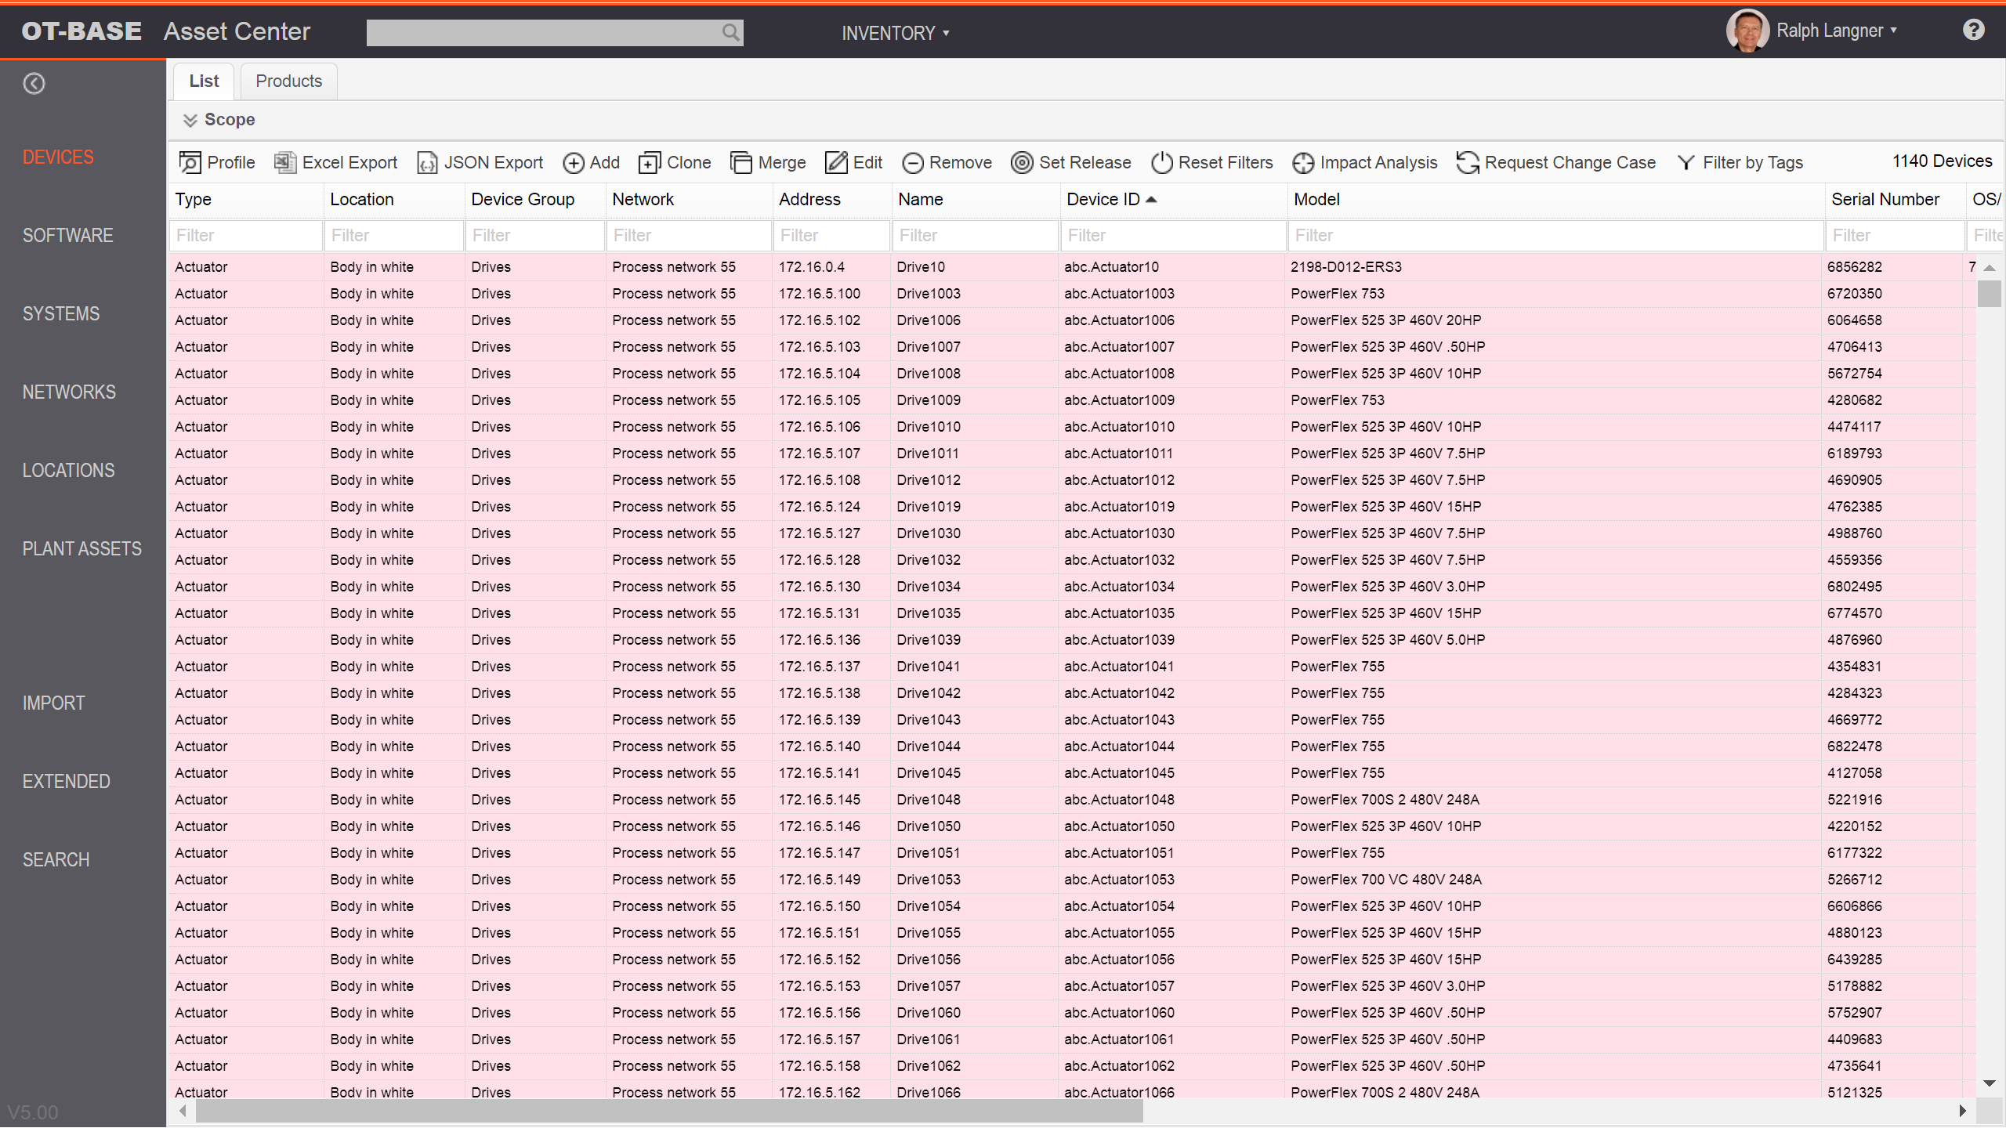This screenshot has height=1128, width=2006.
Task: Switch to the List tab
Action: click(x=204, y=81)
